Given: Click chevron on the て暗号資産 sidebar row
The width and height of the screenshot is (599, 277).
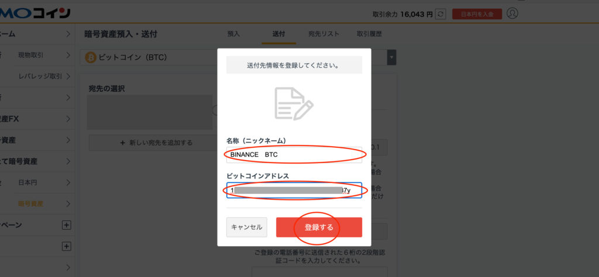Looking at the screenshot, I should tap(68, 161).
